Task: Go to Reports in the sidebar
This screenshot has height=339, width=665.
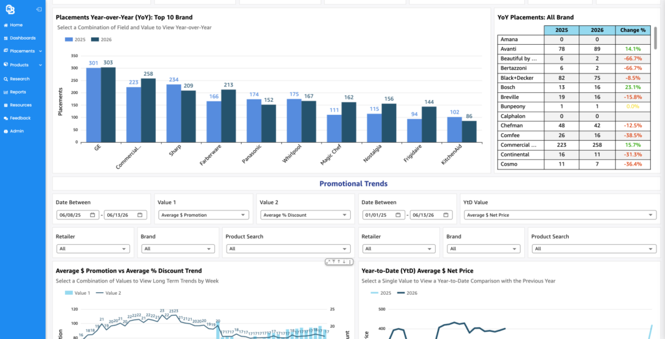Action: click(x=15, y=92)
